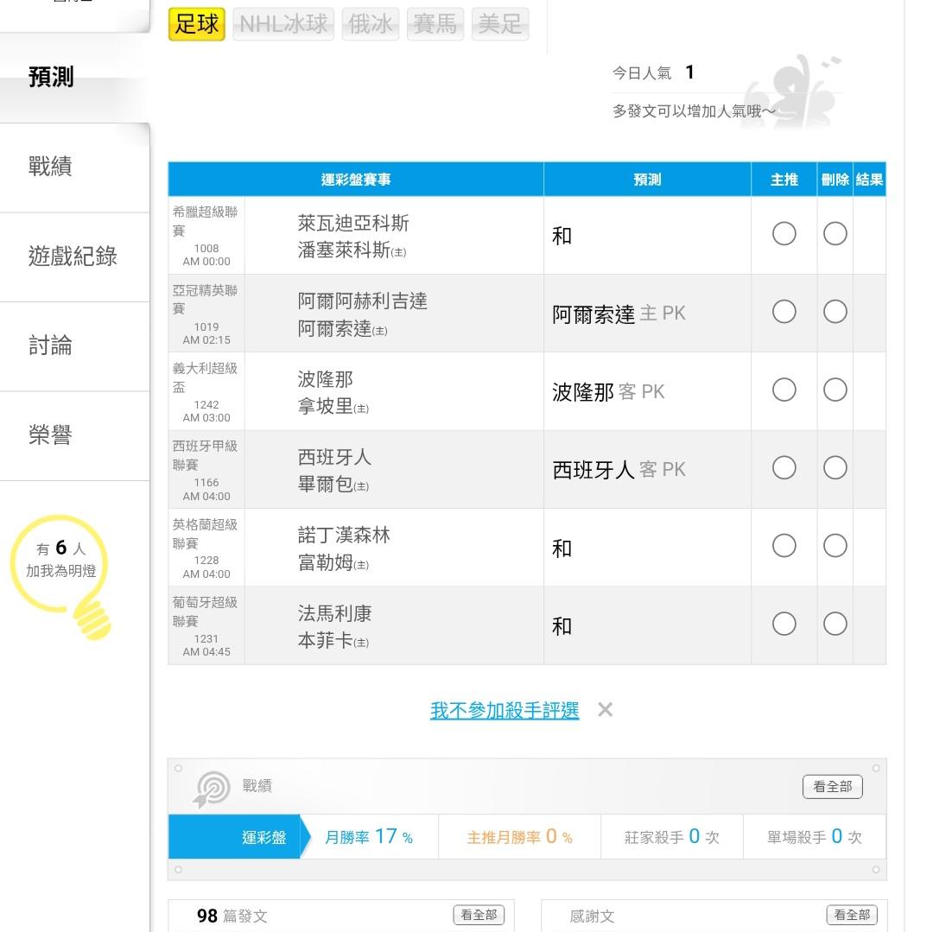The image size is (933, 932).
Task: Open the 討論 sidebar item
Action: coord(50,346)
